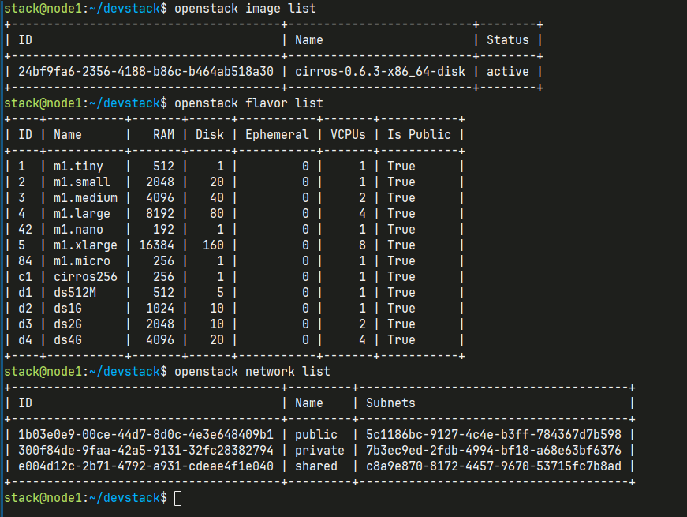Click the public network name

point(316,435)
